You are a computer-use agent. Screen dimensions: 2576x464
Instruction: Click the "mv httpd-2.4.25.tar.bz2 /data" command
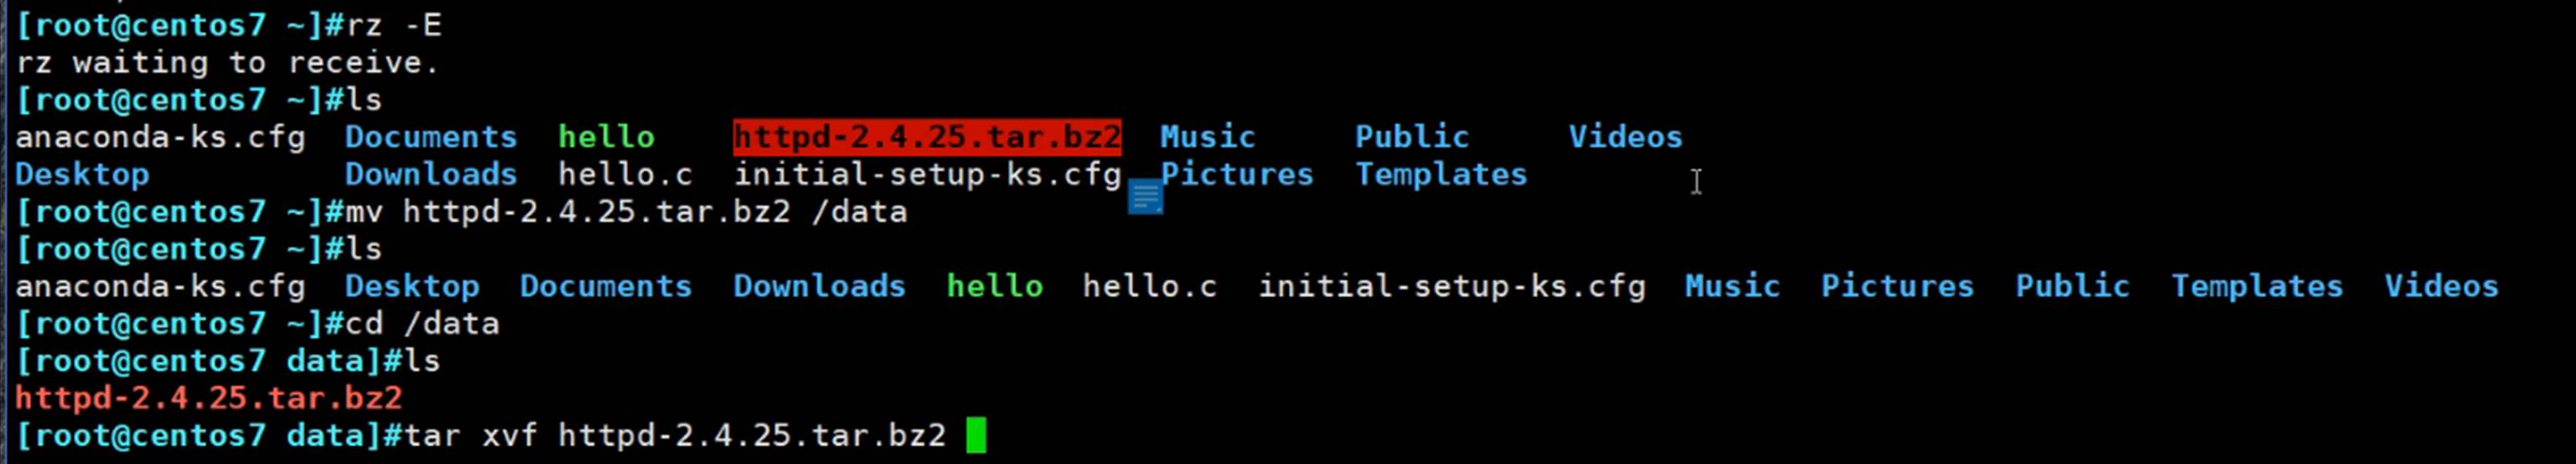coord(626,212)
